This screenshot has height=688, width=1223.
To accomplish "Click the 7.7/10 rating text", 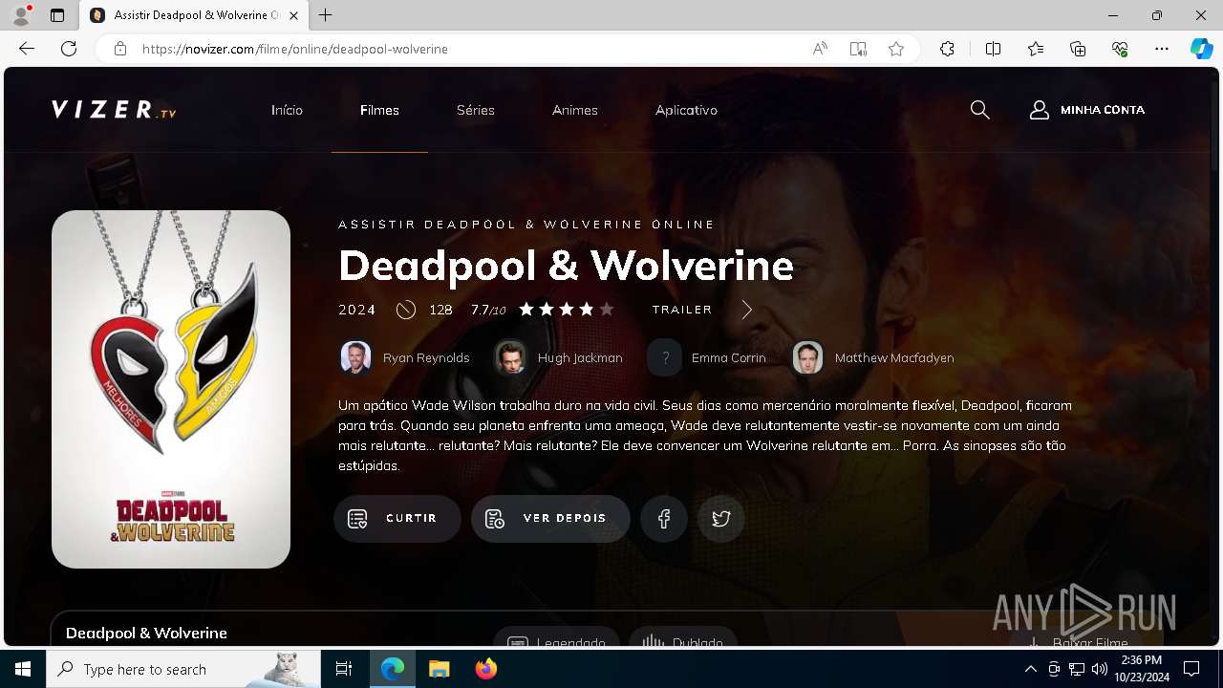I will tap(488, 310).
